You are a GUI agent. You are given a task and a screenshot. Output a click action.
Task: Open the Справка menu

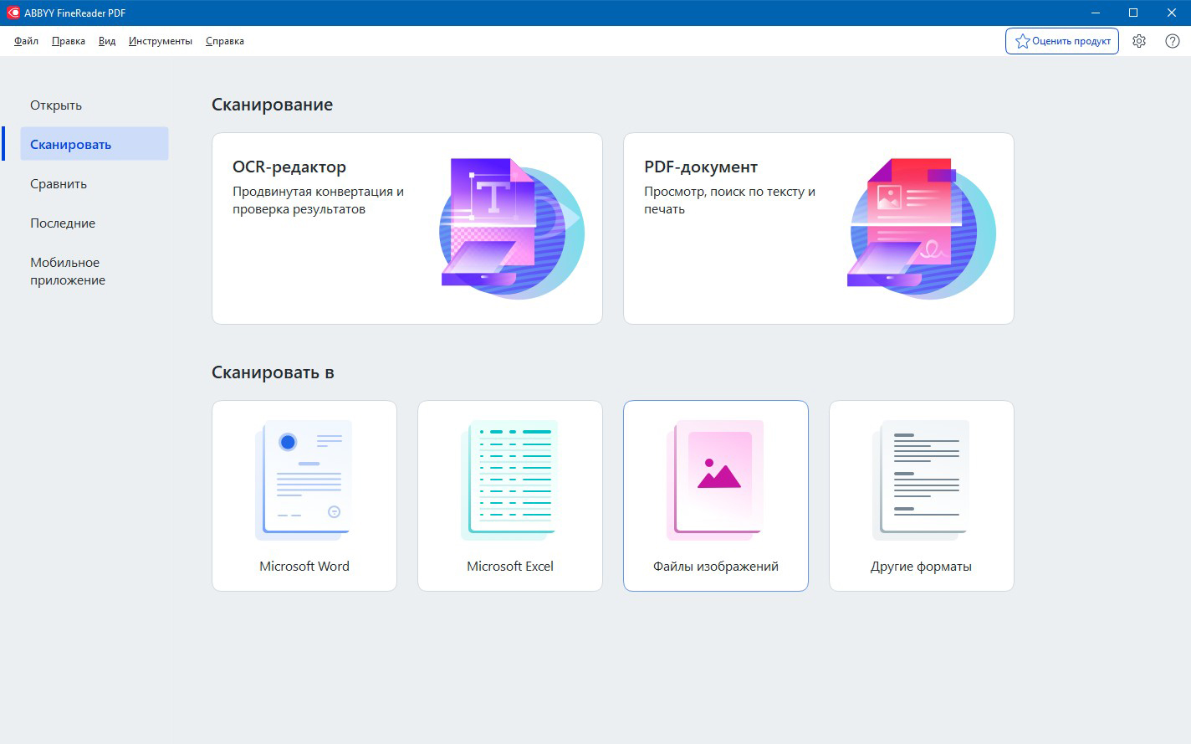[x=225, y=41]
